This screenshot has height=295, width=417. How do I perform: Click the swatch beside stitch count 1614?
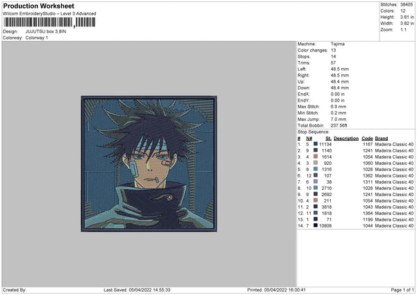(316, 157)
